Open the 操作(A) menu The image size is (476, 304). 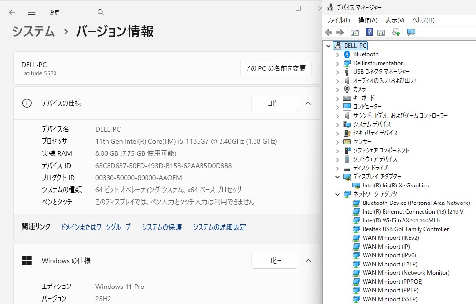pyautogui.click(x=367, y=20)
